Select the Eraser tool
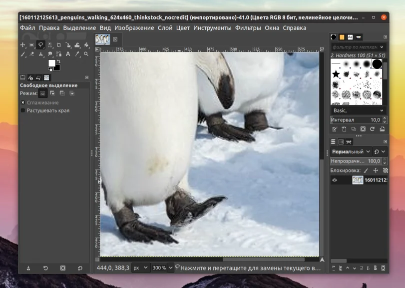Viewport: 405px width, 288px height. tap(31, 54)
